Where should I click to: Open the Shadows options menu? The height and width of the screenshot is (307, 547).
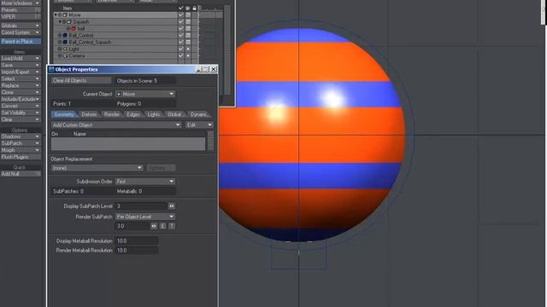click(21, 136)
